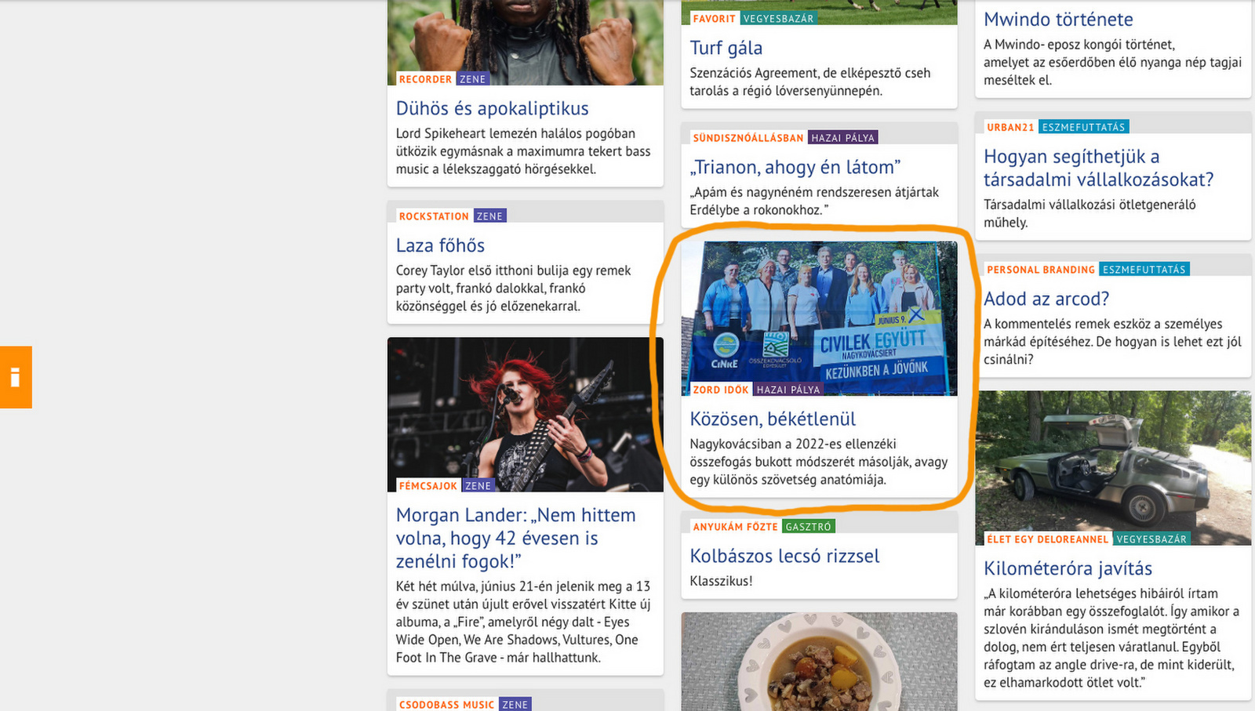Click summary starting "Két hét múlva, június 21-én"

[523, 622]
